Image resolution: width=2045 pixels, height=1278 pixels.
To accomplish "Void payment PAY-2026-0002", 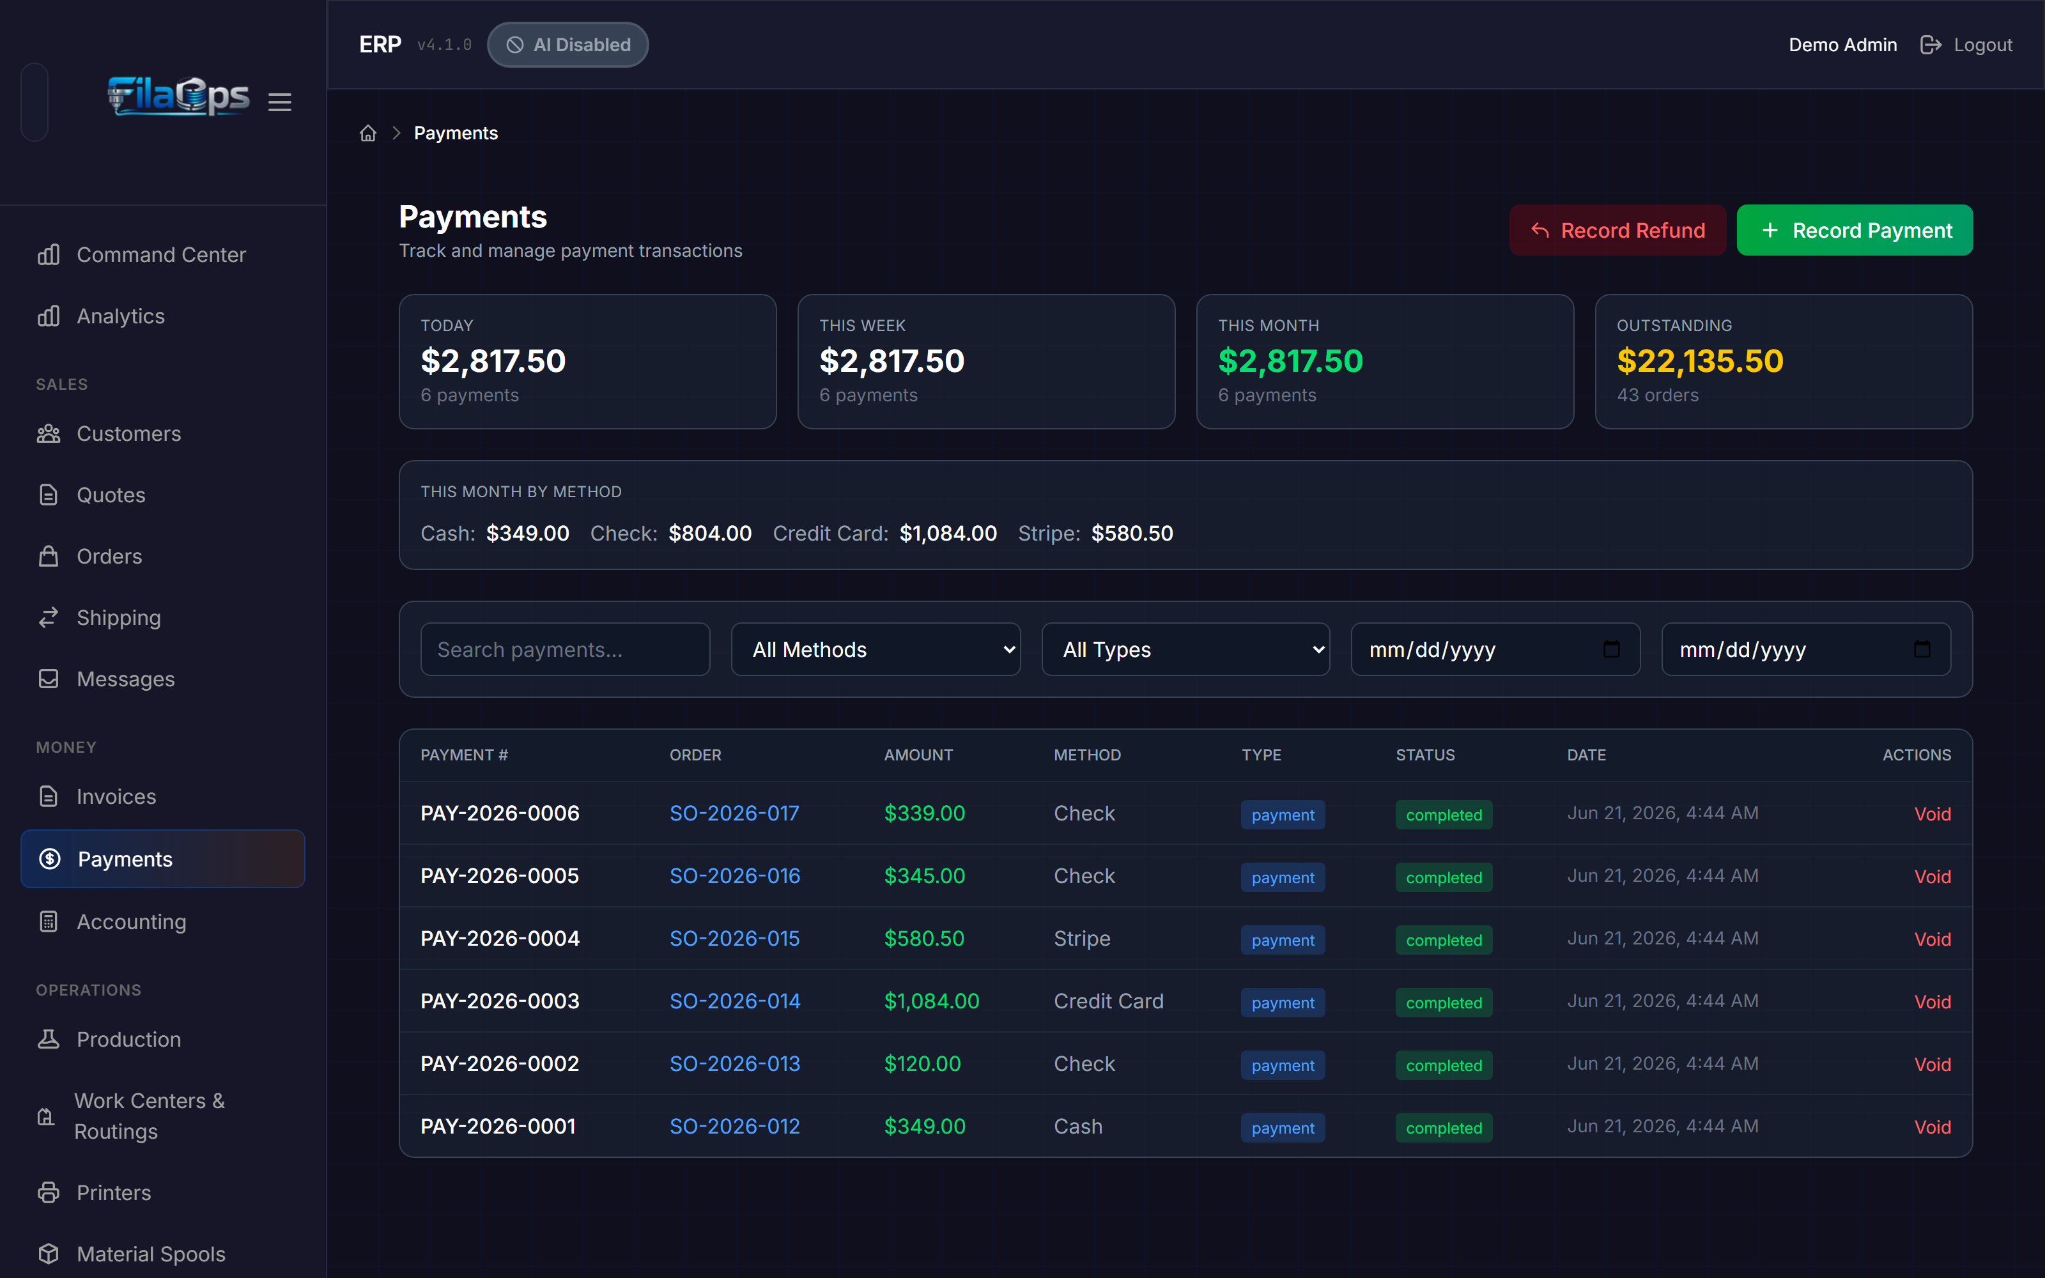I will 1932,1064.
